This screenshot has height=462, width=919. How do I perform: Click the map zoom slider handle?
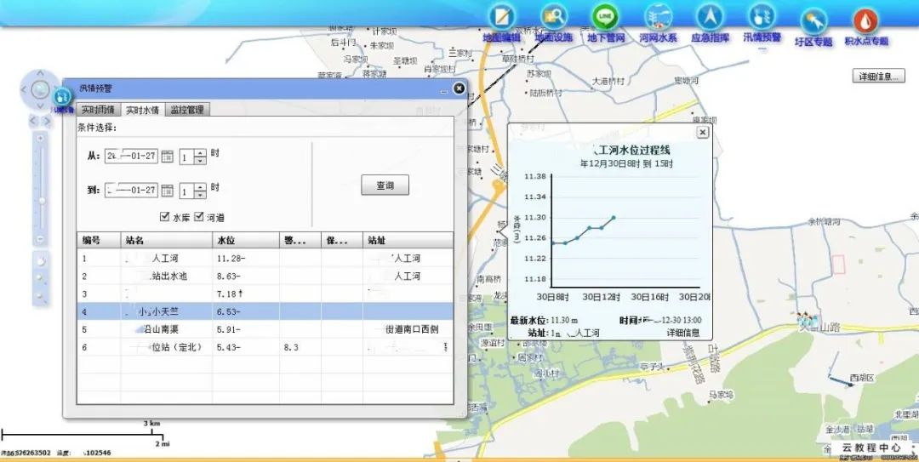[x=42, y=200]
